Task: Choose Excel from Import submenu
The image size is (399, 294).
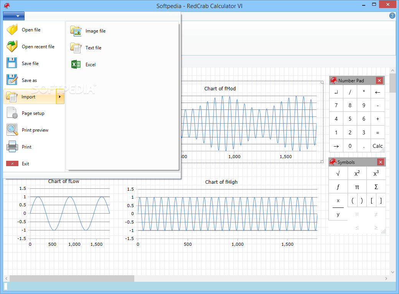Action: click(x=122, y=64)
